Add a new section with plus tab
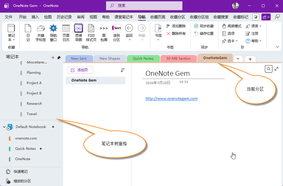 [250, 59]
